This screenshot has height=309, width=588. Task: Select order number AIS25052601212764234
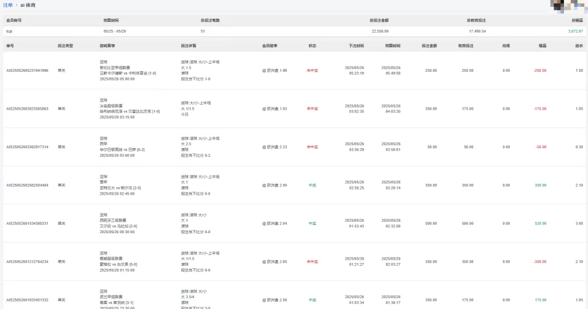click(x=28, y=262)
